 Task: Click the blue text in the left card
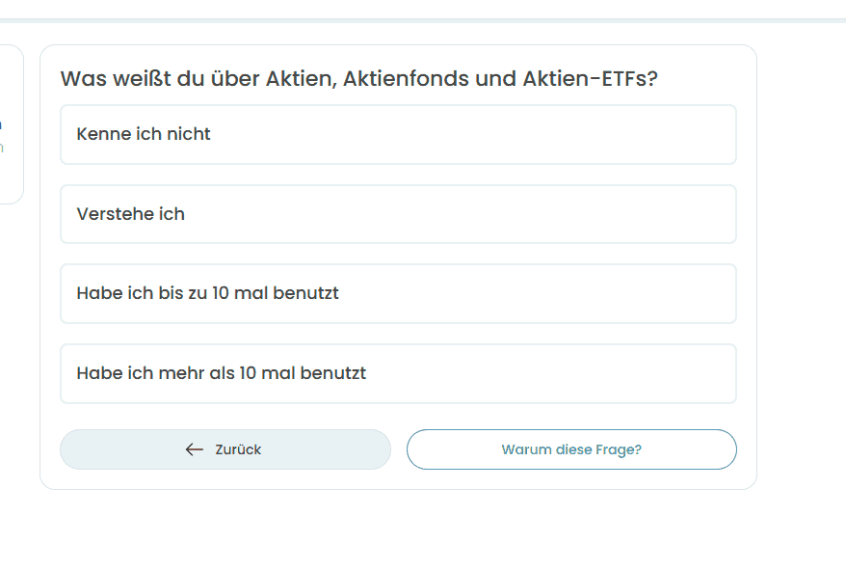(x=1, y=126)
